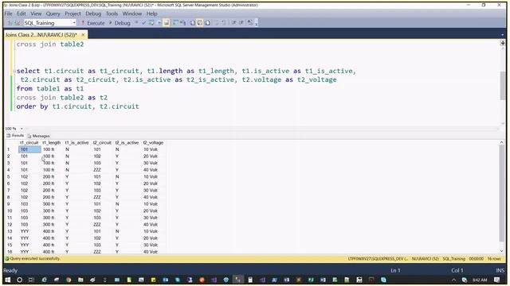Click down arrow of results scrollbar
Viewport: 510px width, 286px height.
[501, 251]
